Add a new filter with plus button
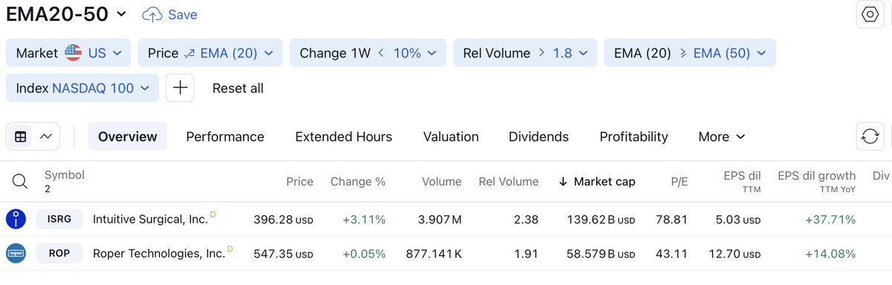The width and height of the screenshot is (892, 285). [180, 88]
